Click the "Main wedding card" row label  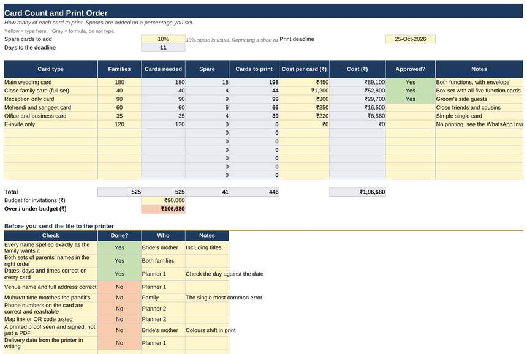[x=50, y=82]
